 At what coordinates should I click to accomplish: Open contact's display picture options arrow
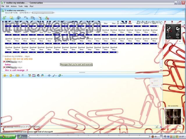(180, 41)
